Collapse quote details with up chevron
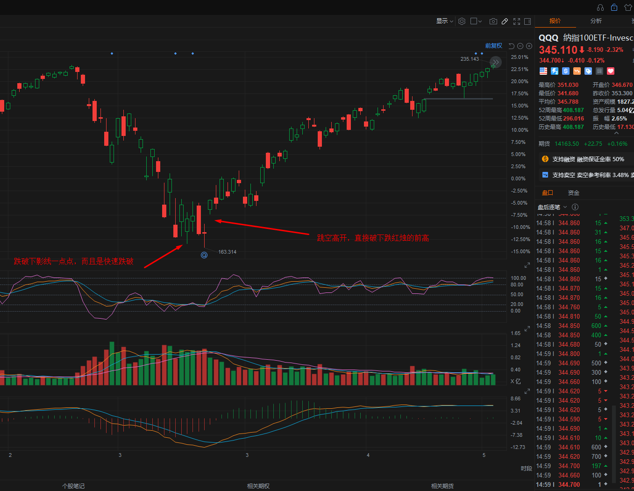 (x=616, y=133)
